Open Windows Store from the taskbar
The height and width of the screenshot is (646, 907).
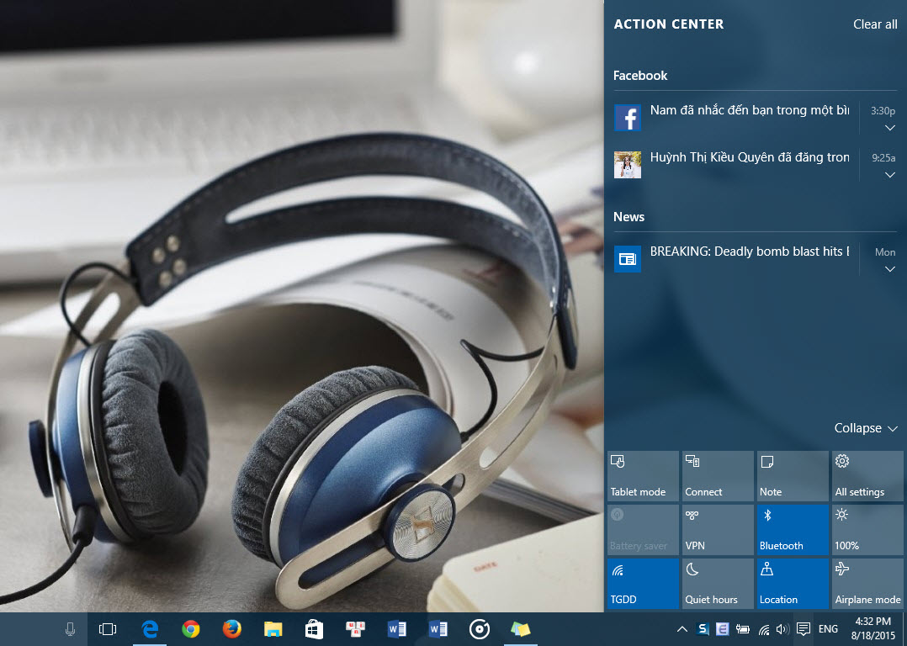point(314,629)
